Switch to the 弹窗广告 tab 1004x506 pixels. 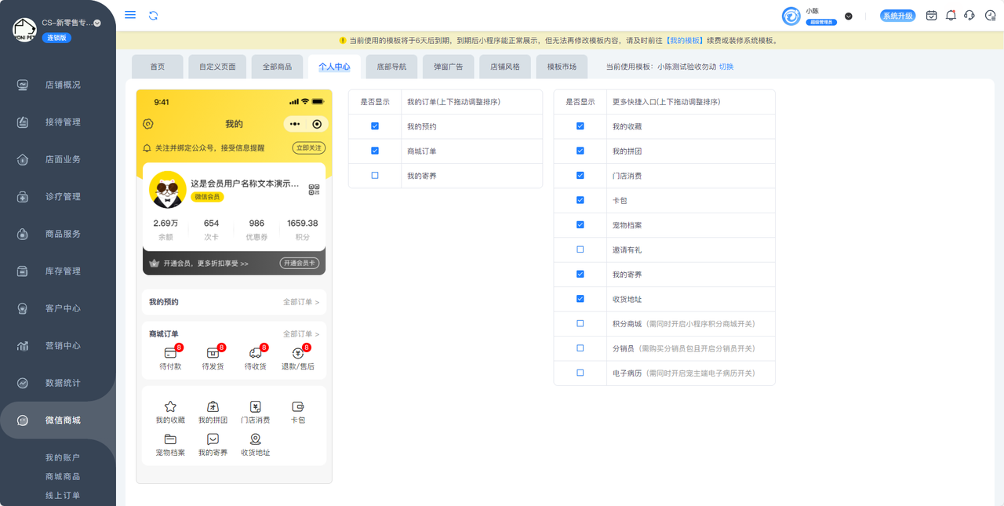[x=449, y=67]
